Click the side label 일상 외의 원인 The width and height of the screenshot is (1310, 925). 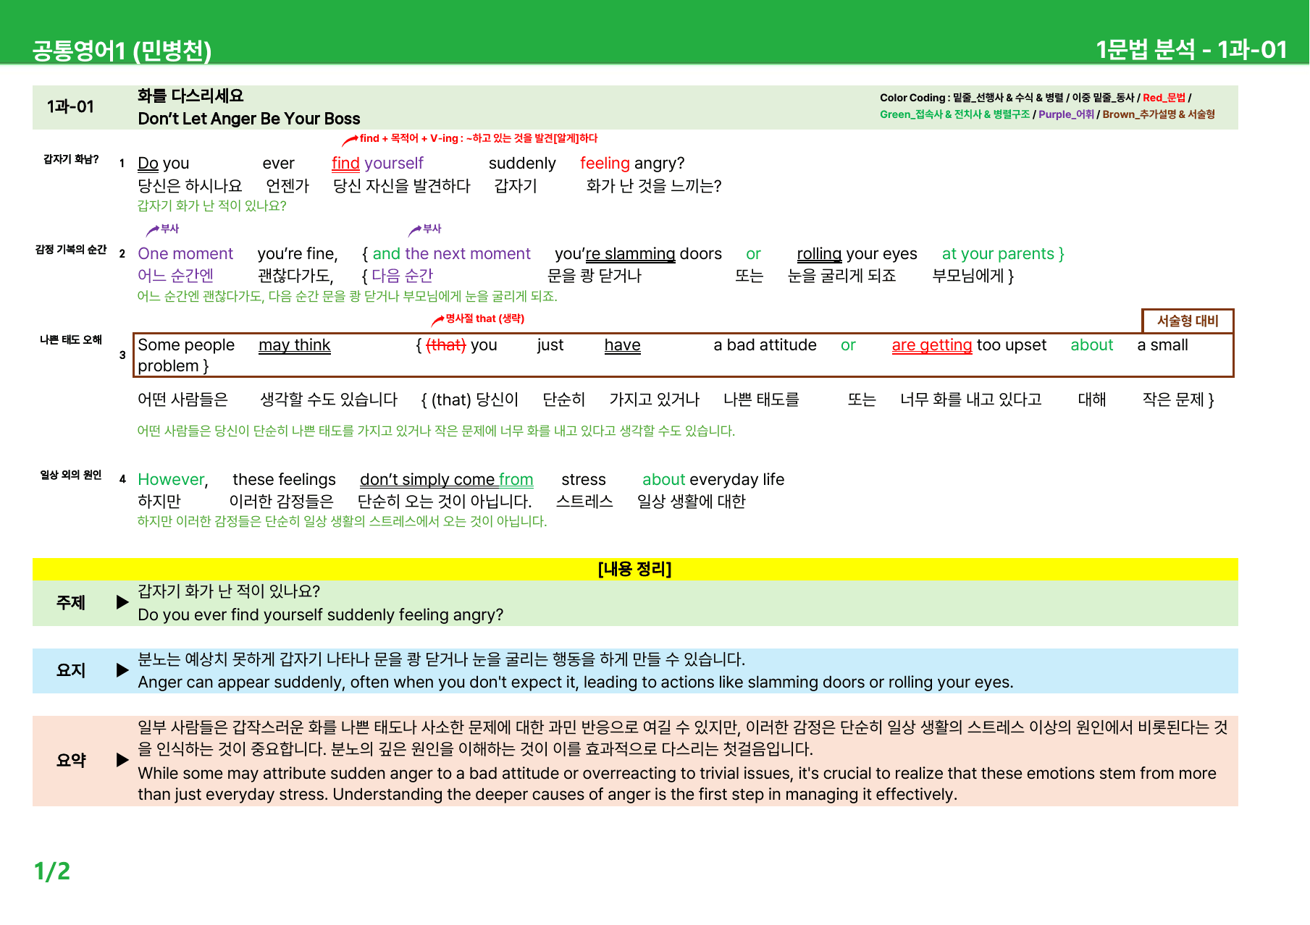[71, 476]
